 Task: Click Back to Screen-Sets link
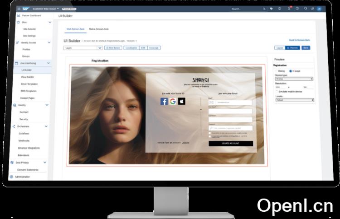pyautogui.click(x=299, y=40)
